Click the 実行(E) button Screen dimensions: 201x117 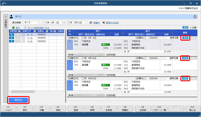18,100
